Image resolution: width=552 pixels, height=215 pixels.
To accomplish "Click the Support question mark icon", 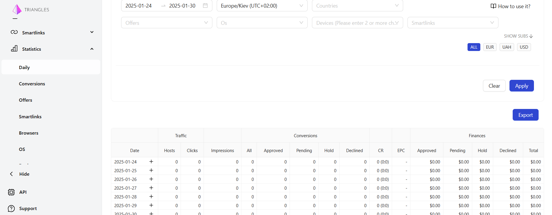I will 11,209.
